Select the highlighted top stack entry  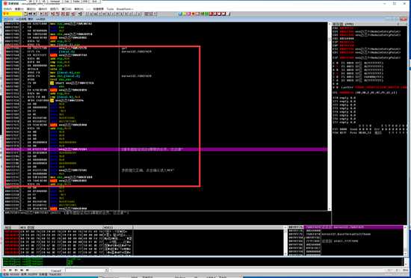[x=345, y=227]
